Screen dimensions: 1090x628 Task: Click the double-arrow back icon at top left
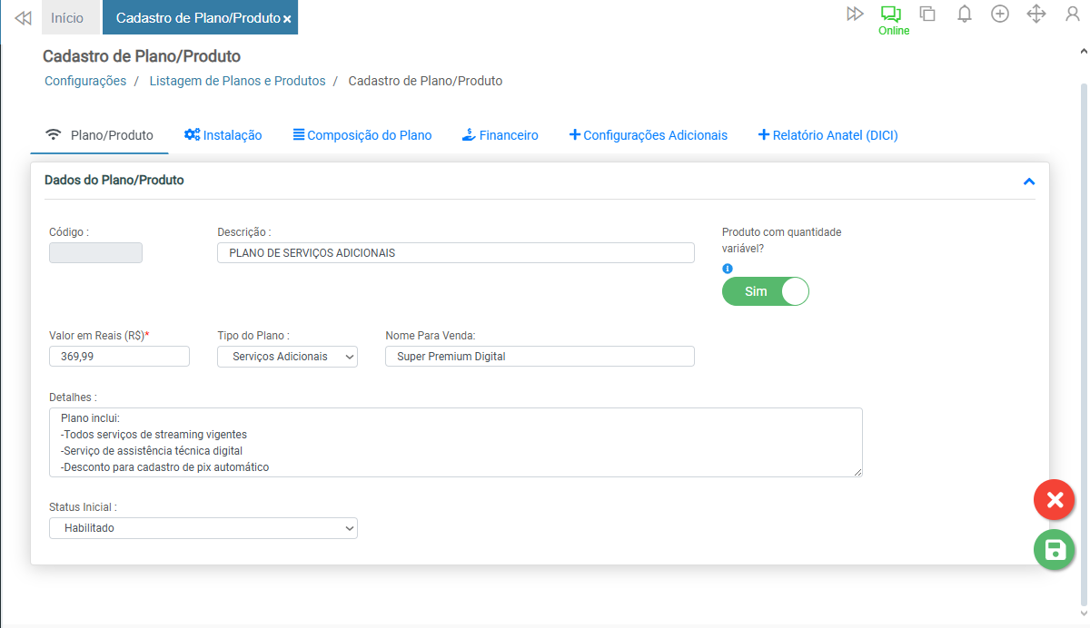23,18
